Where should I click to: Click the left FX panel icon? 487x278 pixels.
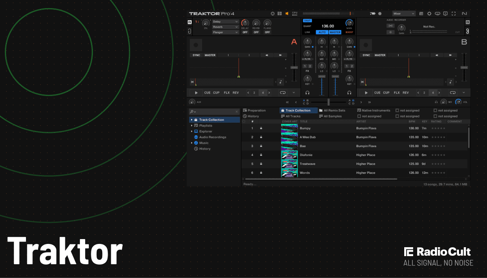coord(190,22)
